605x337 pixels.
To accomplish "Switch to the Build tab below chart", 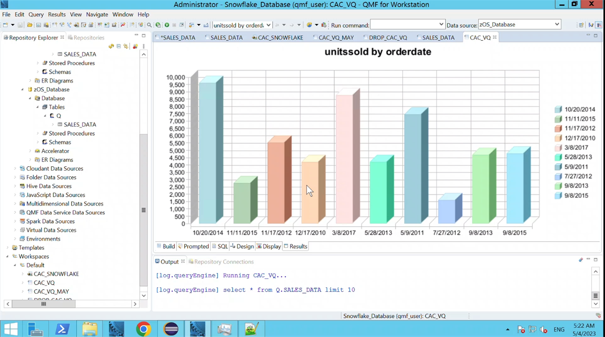I will 166,246.
